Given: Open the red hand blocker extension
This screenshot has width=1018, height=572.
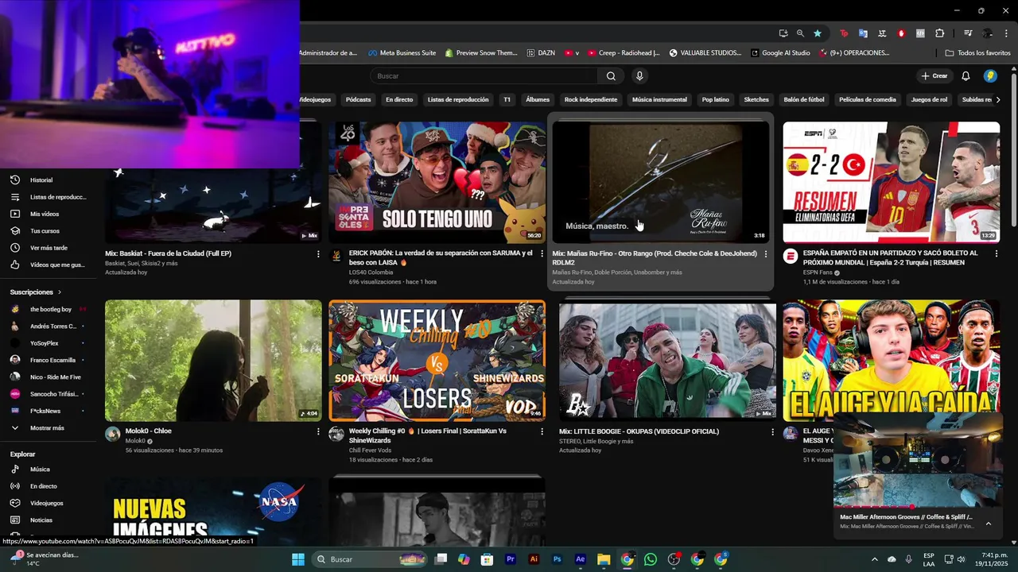Looking at the screenshot, I should (901, 33).
